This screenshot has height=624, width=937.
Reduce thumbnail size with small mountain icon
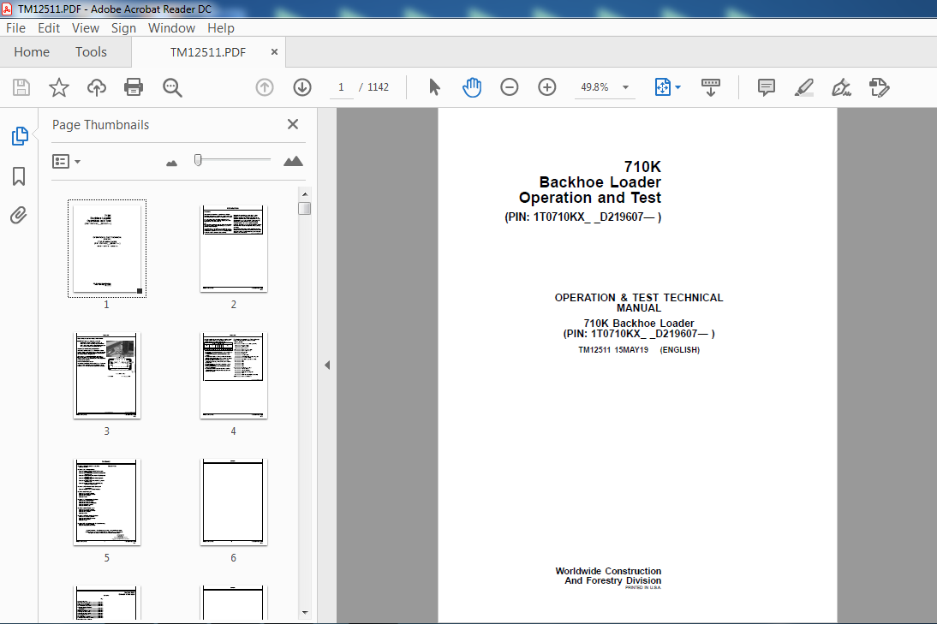pyautogui.click(x=171, y=163)
